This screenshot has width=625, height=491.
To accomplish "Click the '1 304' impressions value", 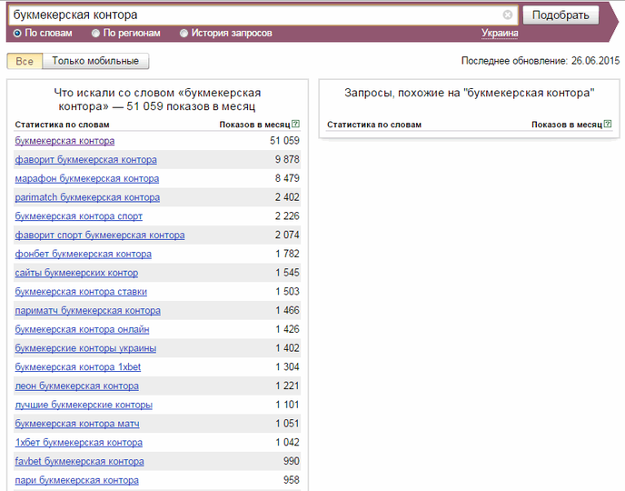I will click(287, 366).
